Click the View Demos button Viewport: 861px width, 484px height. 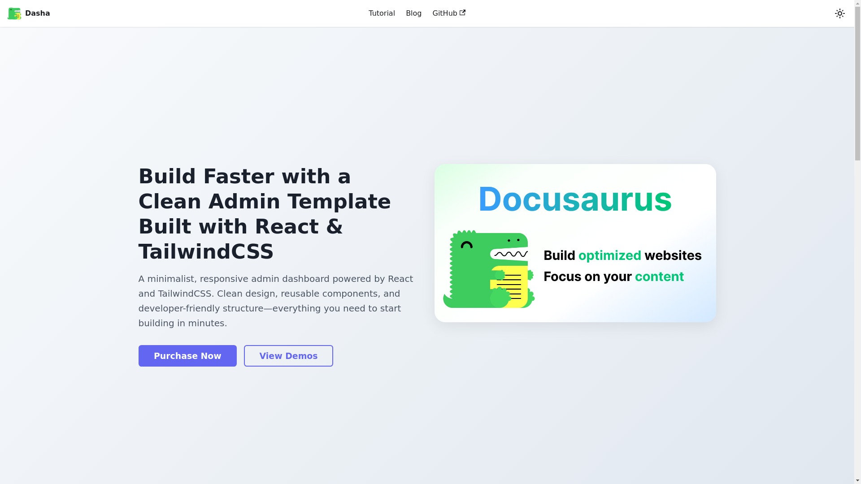tap(288, 356)
